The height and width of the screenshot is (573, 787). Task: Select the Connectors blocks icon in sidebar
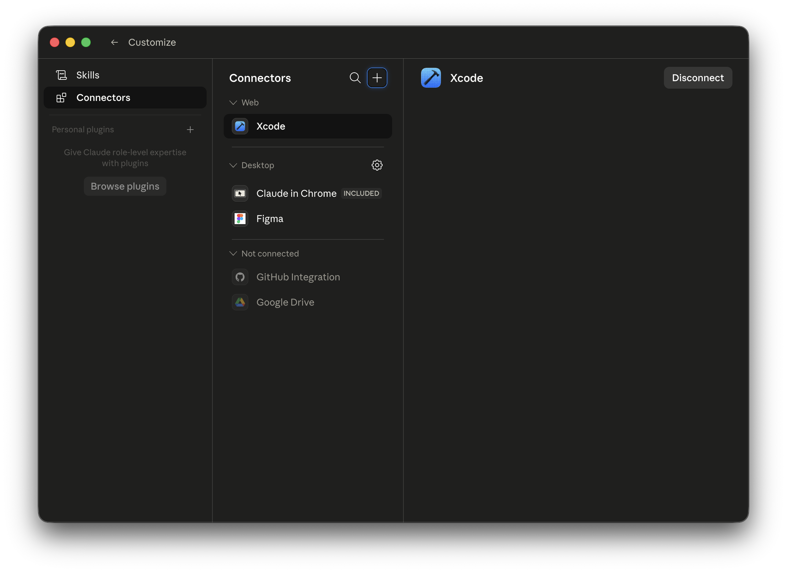[x=61, y=98]
